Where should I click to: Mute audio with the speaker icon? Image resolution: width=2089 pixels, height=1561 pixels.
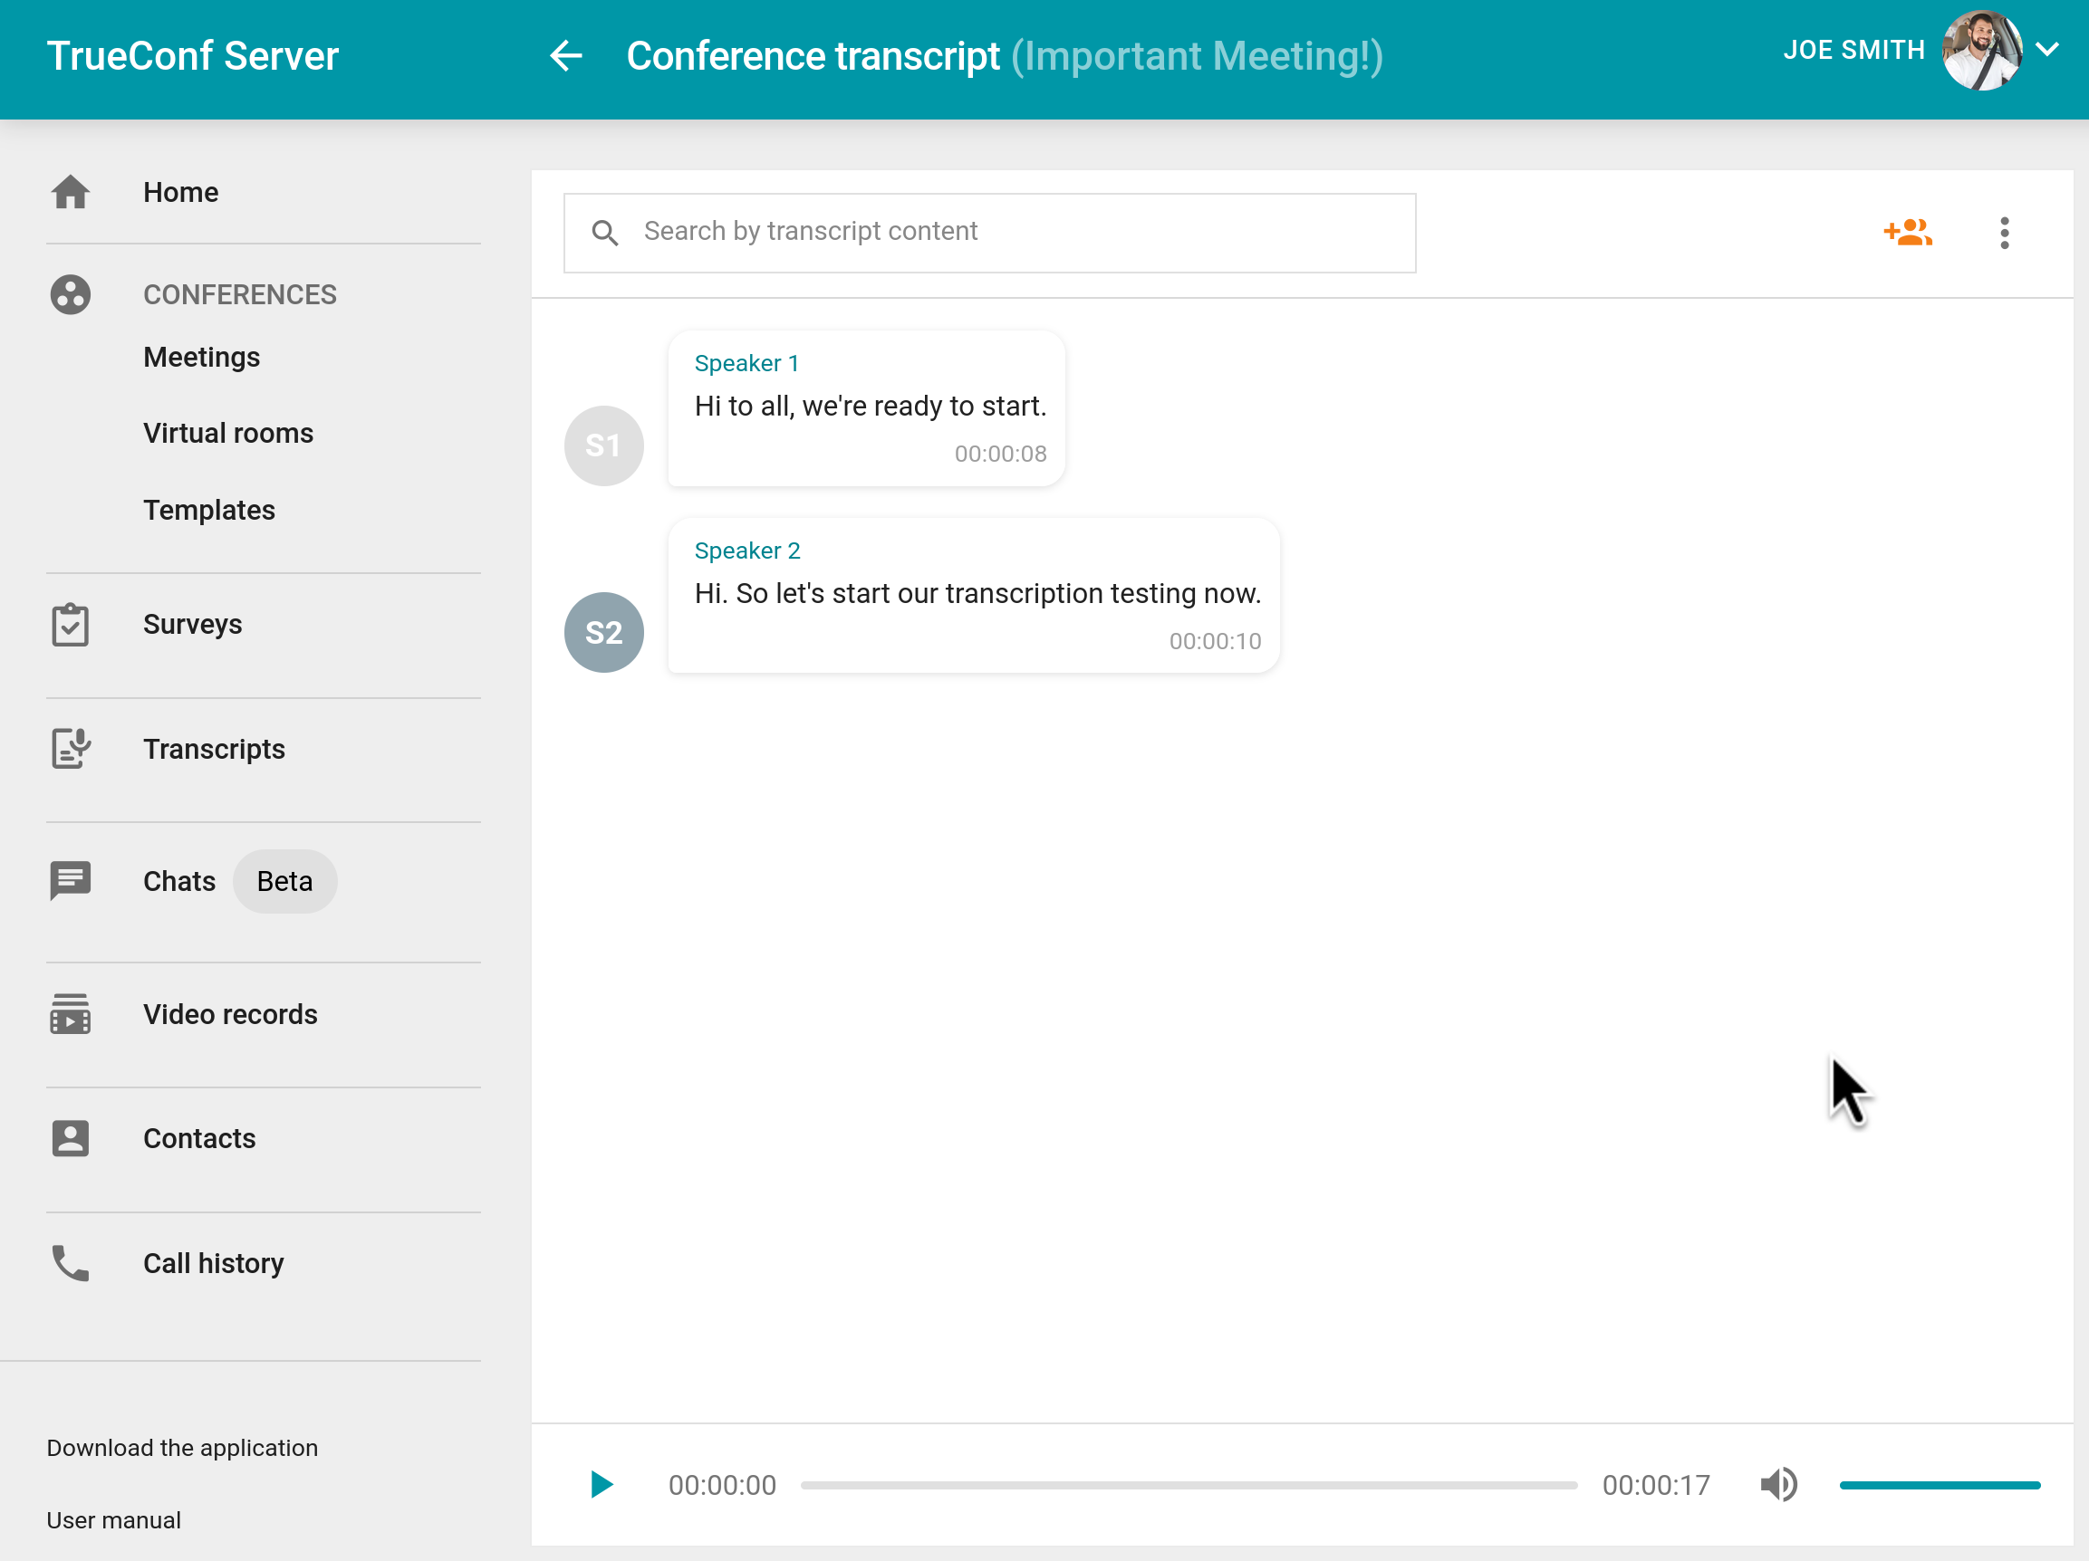pos(1778,1486)
